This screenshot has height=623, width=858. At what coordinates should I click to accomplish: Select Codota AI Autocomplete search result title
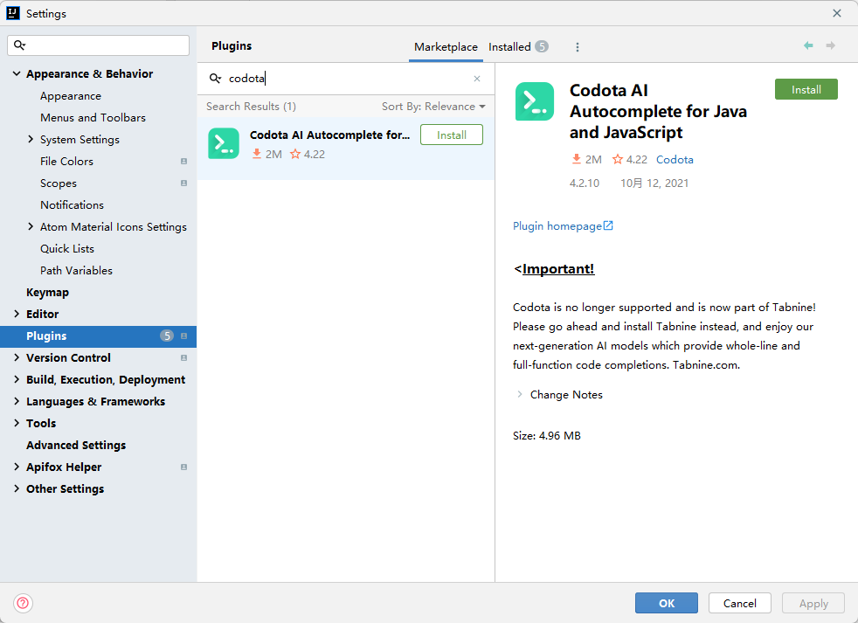[x=329, y=135]
